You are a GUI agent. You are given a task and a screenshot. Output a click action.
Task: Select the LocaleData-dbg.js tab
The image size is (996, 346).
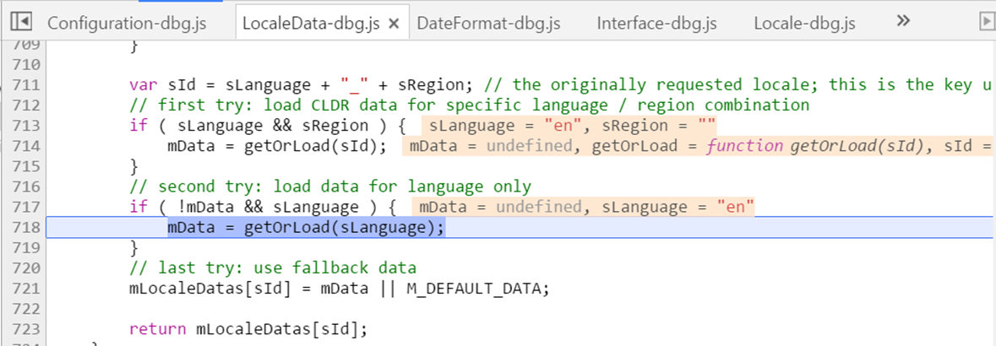pos(311,24)
